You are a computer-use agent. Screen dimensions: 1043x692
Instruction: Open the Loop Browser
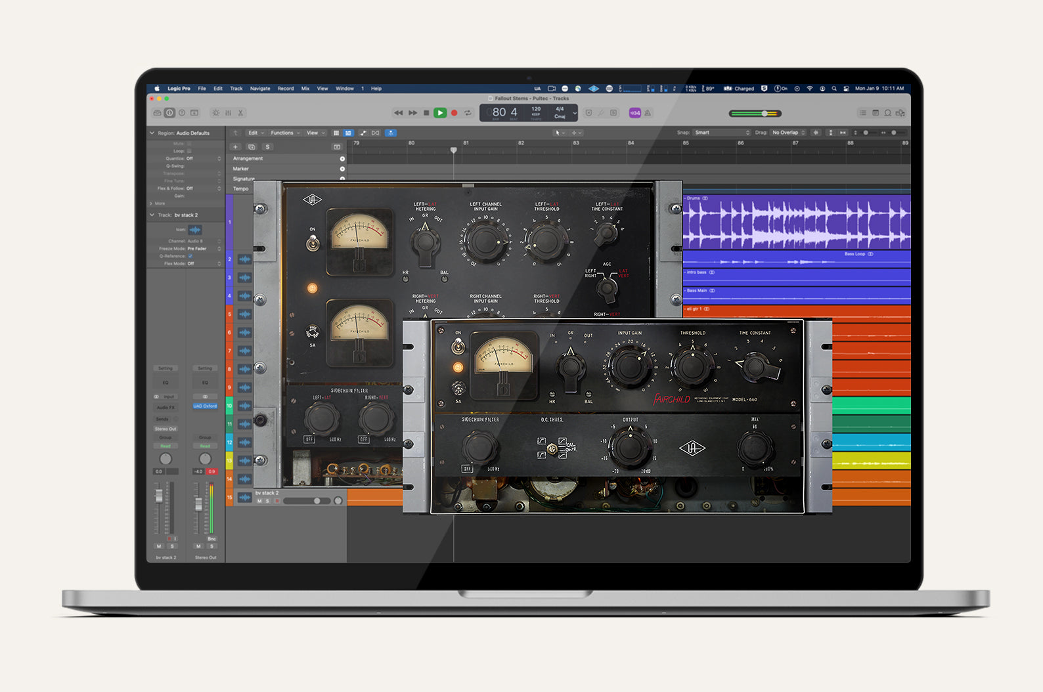pos(888,113)
